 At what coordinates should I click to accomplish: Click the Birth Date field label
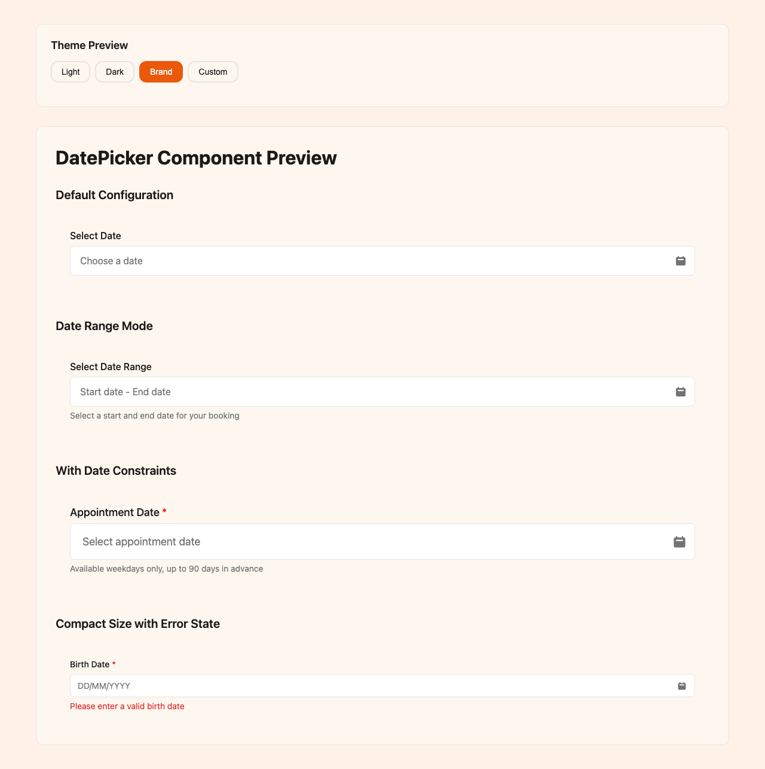point(90,664)
